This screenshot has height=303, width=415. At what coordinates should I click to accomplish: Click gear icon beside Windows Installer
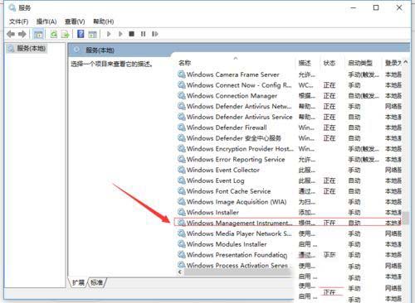coord(182,212)
